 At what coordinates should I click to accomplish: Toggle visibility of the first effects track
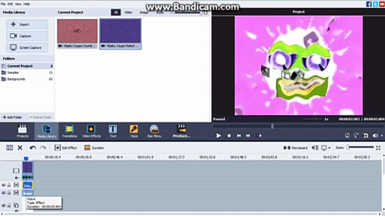tap(4, 185)
